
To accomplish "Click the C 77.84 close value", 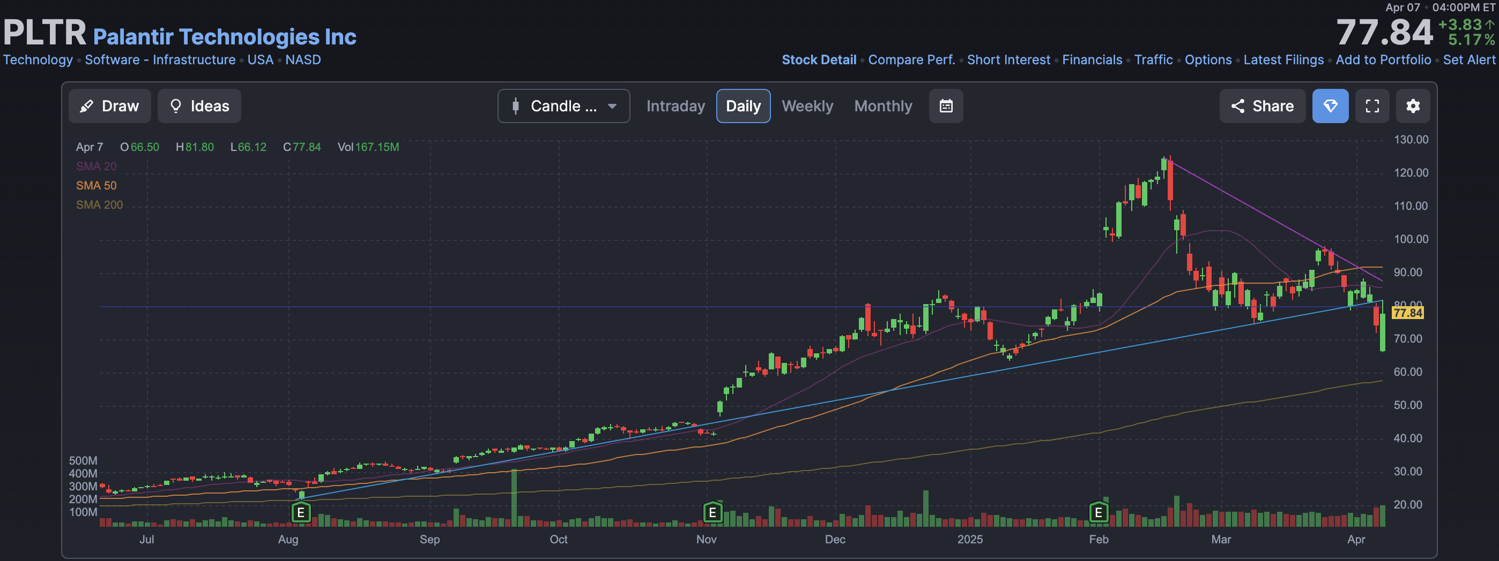I will coord(302,147).
